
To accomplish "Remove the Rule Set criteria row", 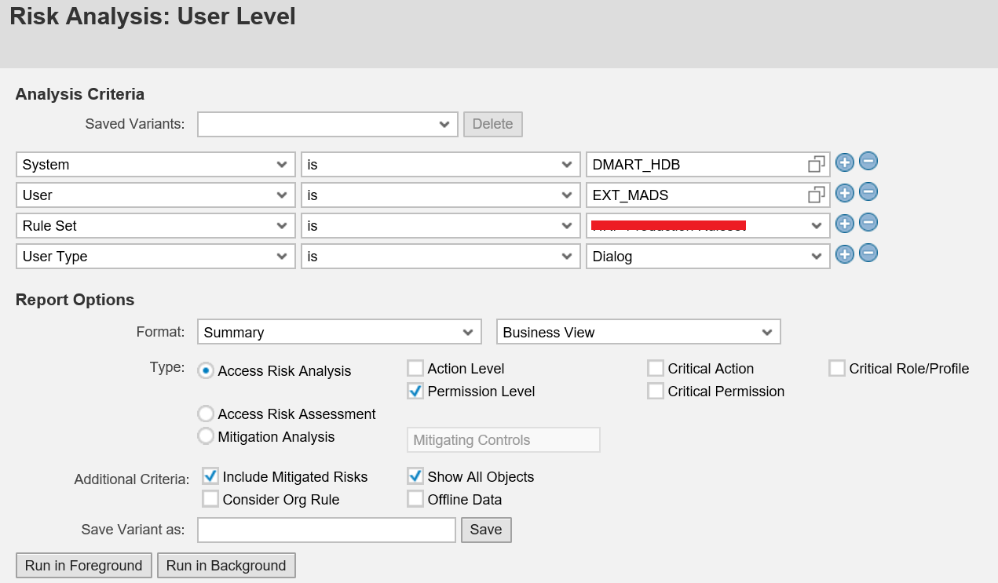I will (868, 223).
